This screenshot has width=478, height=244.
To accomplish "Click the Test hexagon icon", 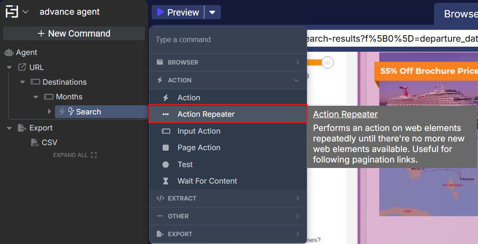I will (166, 164).
